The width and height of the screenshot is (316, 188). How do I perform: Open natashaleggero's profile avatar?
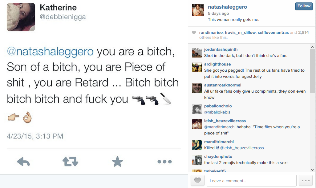(198, 10)
